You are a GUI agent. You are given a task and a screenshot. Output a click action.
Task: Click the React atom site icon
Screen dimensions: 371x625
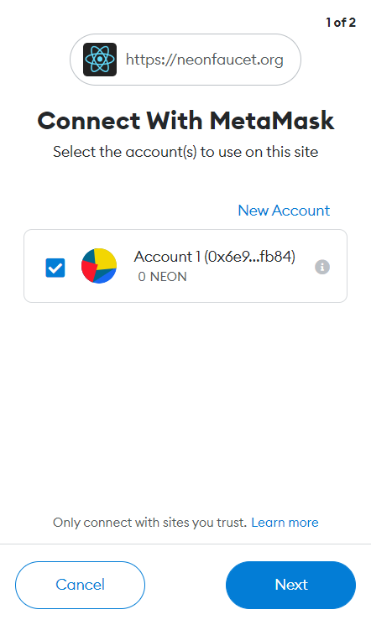(100, 60)
